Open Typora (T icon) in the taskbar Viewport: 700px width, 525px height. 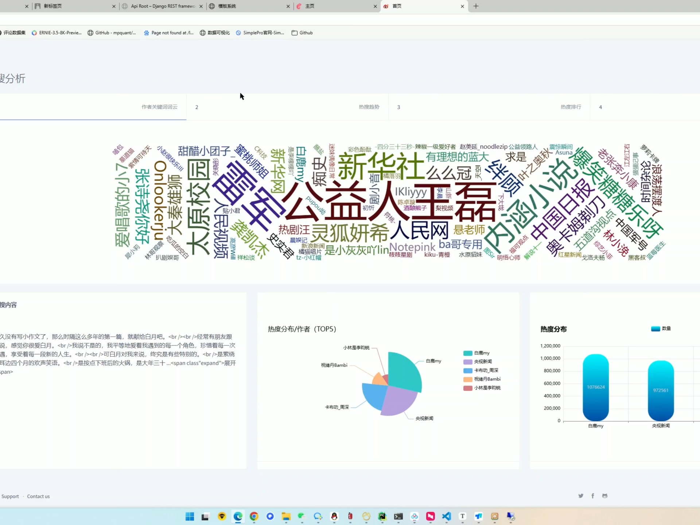click(462, 516)
